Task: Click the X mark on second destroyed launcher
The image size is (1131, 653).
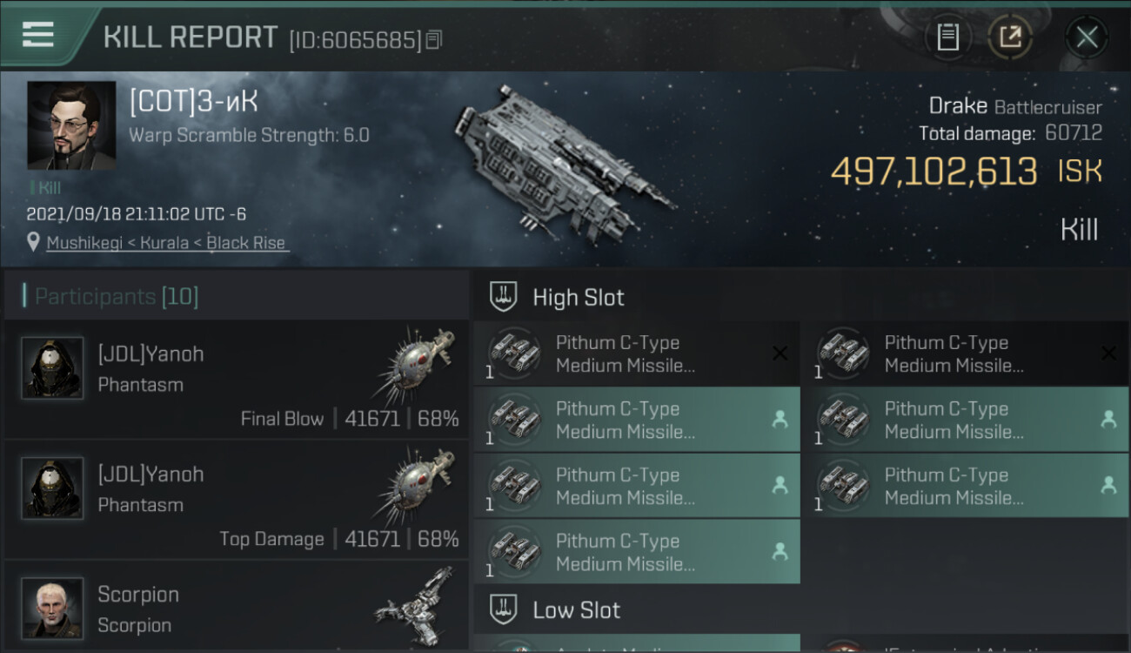Action: [x=1108, y=353]
